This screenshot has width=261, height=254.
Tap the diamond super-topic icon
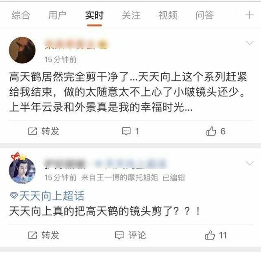point(14,195)
